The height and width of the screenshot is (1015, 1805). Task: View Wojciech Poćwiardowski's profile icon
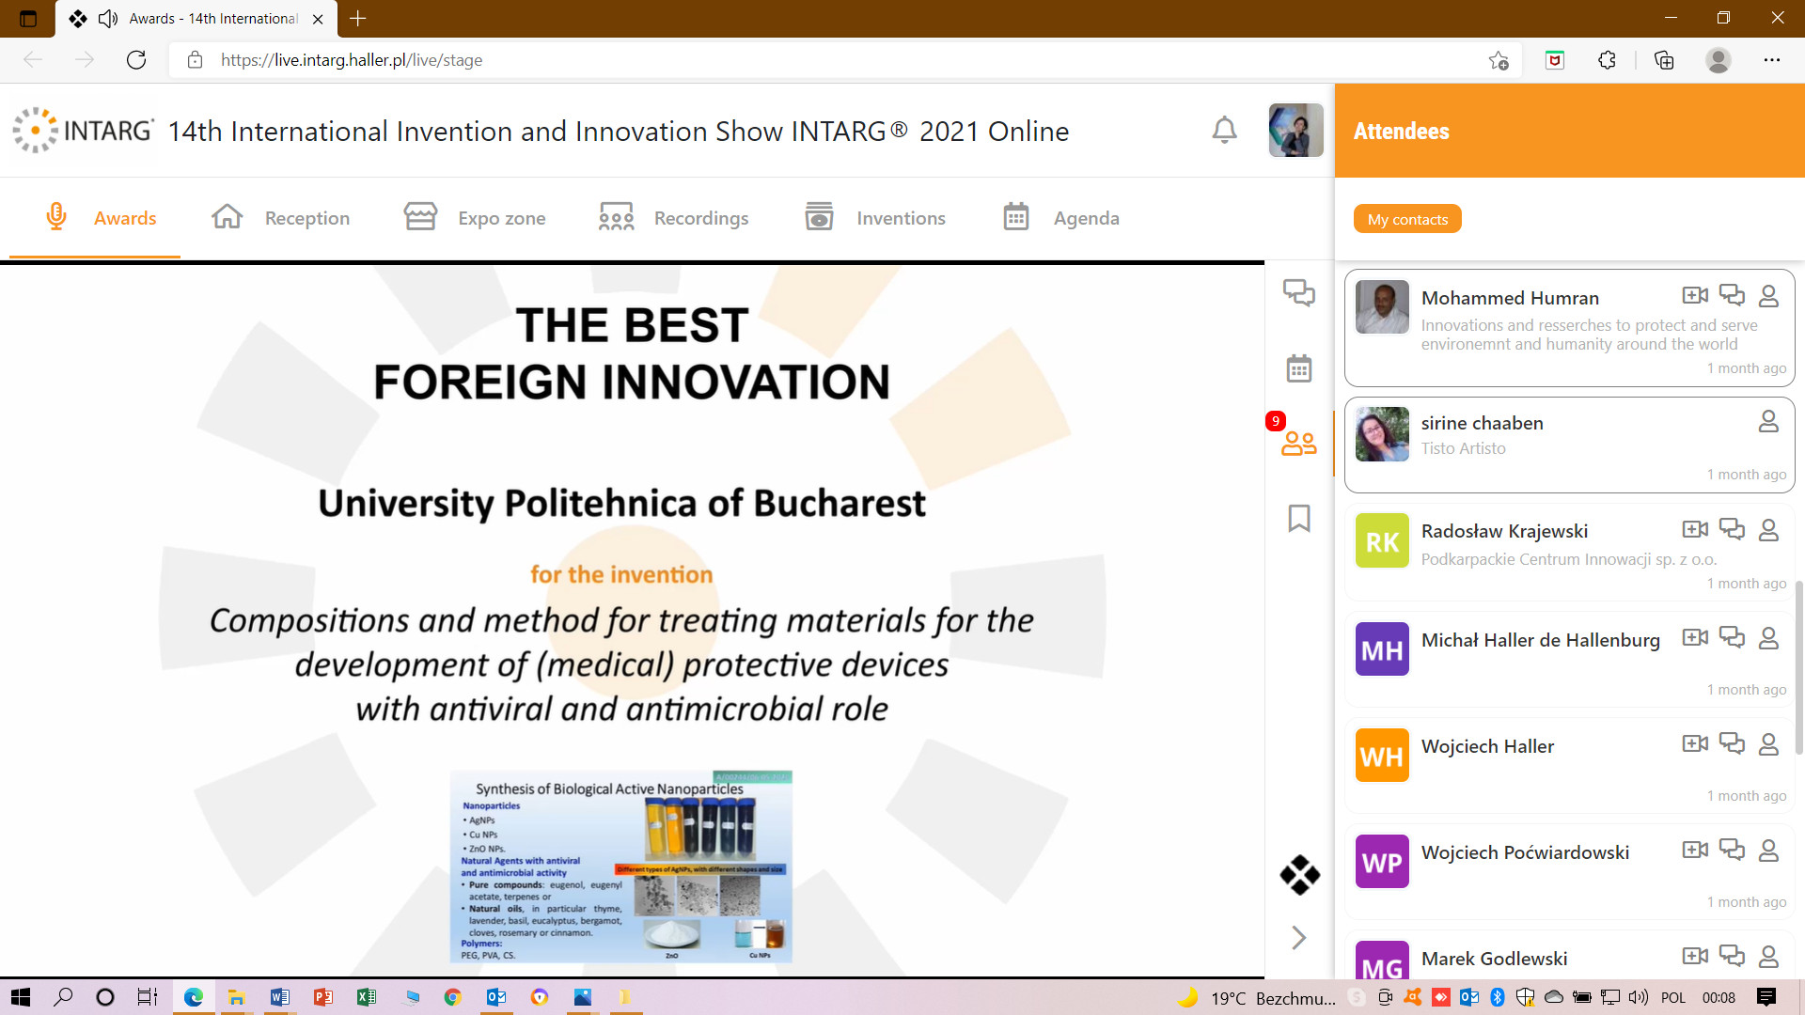(x=1768, y=851)
